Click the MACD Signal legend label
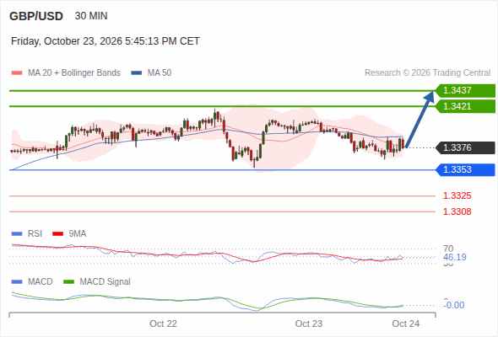Image resolution: width=498 pixels, height=337 pixels. pos(106,282)
